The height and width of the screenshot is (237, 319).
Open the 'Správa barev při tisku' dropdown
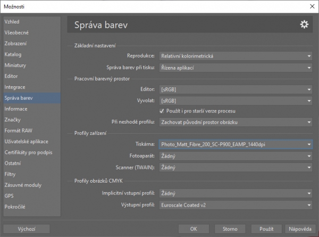pos(236,68)
